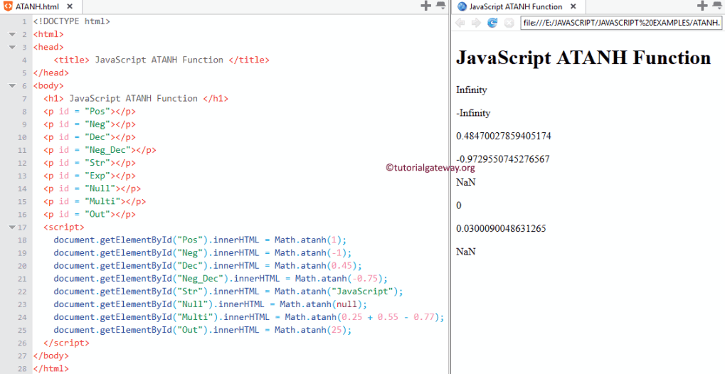
Task: Click line number 22 in the gutter
Action: tap(22, 292)
